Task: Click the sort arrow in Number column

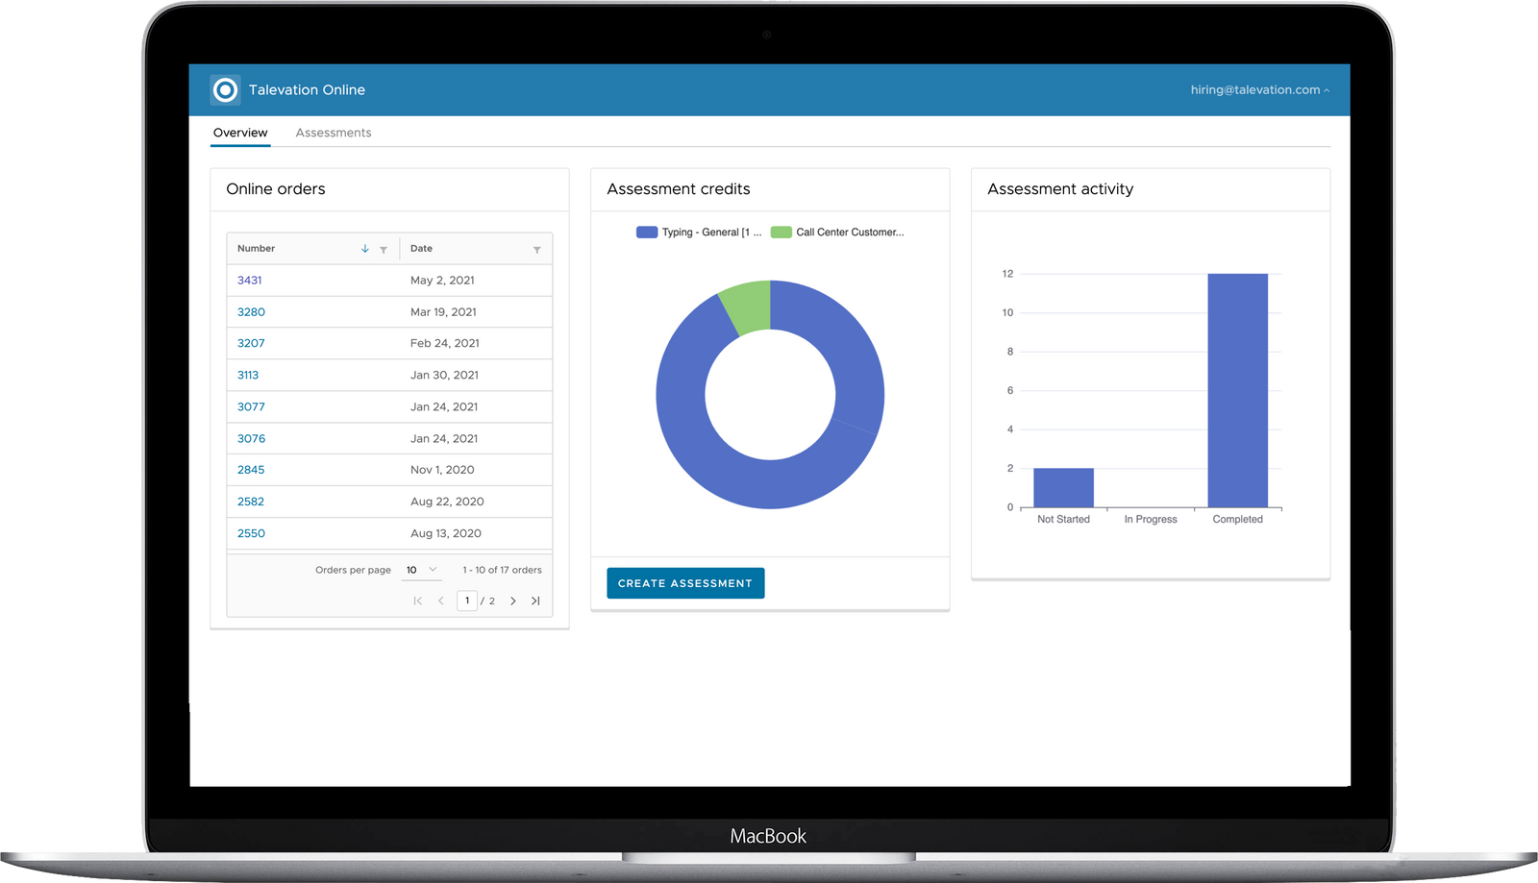Action: tap(365, 249)
